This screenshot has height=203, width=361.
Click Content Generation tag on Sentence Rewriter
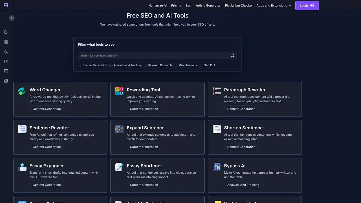point(47,147)
